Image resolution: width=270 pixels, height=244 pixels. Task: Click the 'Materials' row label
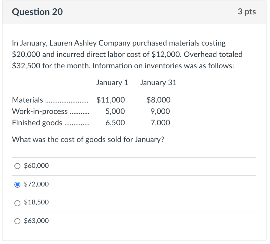pos(28,100)
